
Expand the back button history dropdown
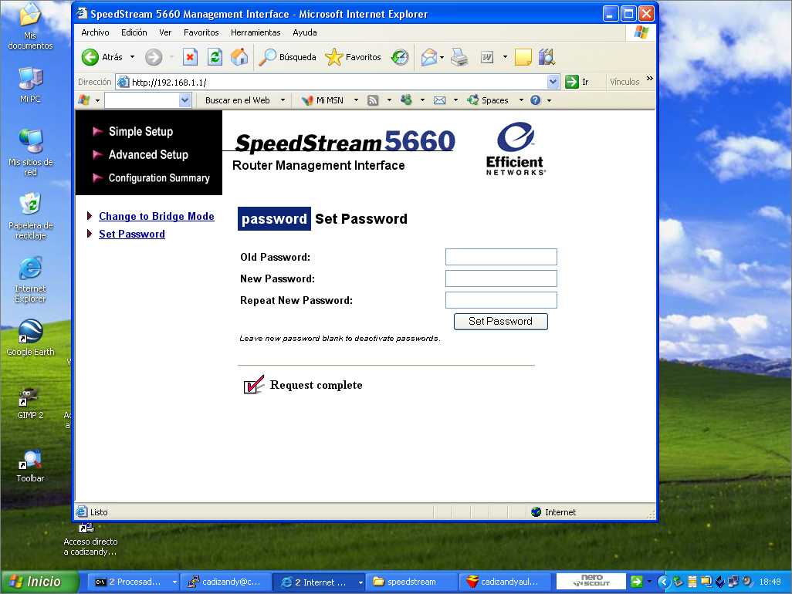tap(132, 57)
